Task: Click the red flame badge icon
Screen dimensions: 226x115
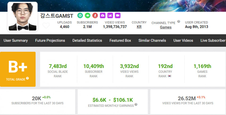Action: (95, 15)
